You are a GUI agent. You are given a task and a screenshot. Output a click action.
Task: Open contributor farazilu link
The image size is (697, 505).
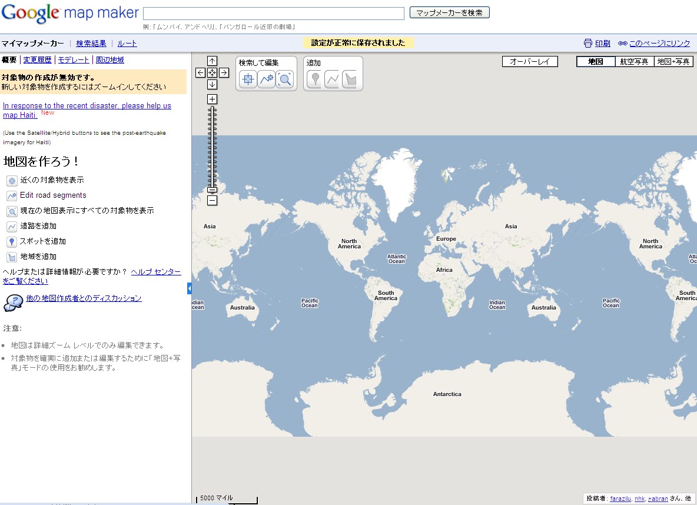620,499
